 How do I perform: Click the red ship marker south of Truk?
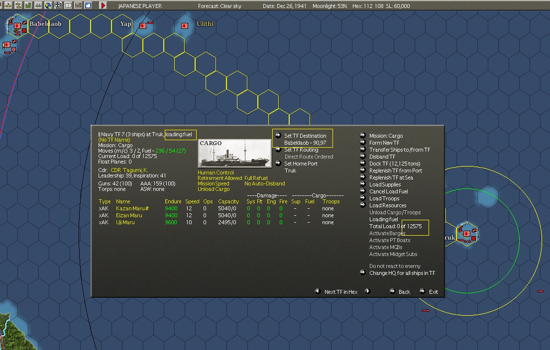(425, 310)
